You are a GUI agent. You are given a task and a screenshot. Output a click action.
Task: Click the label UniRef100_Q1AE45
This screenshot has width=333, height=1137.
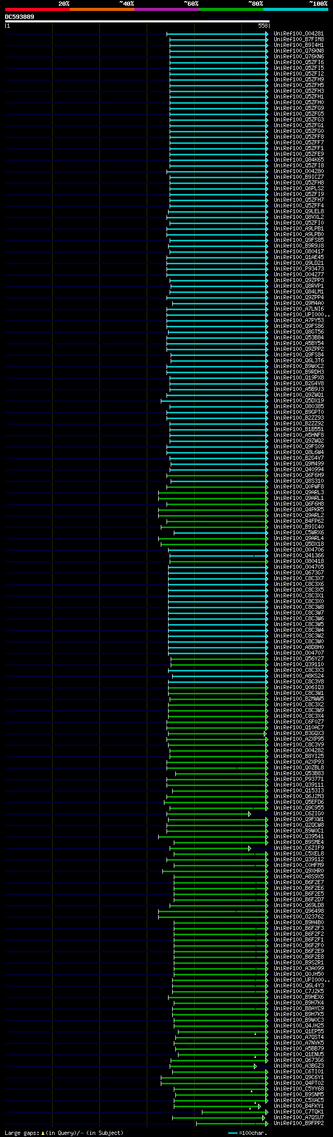coord(299,258)
